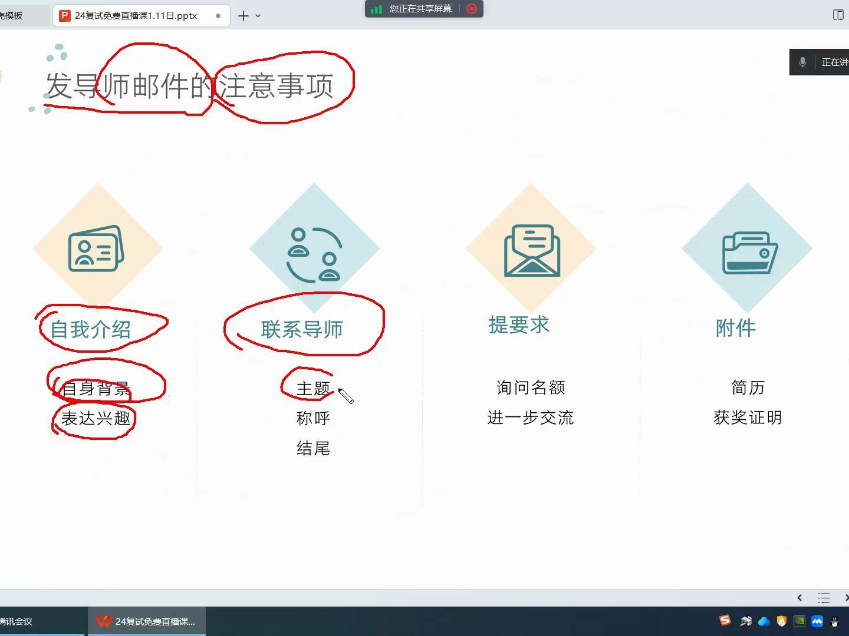Click the colorful printer-like tray icon
The height and width of the screenshot is (636, 849).
click(x=746, y=621)
